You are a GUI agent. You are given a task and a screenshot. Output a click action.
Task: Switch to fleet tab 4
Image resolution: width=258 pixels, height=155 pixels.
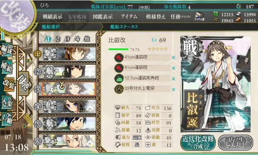[x=77, y=39]
